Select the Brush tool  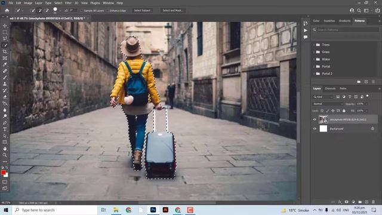point(5,77)
